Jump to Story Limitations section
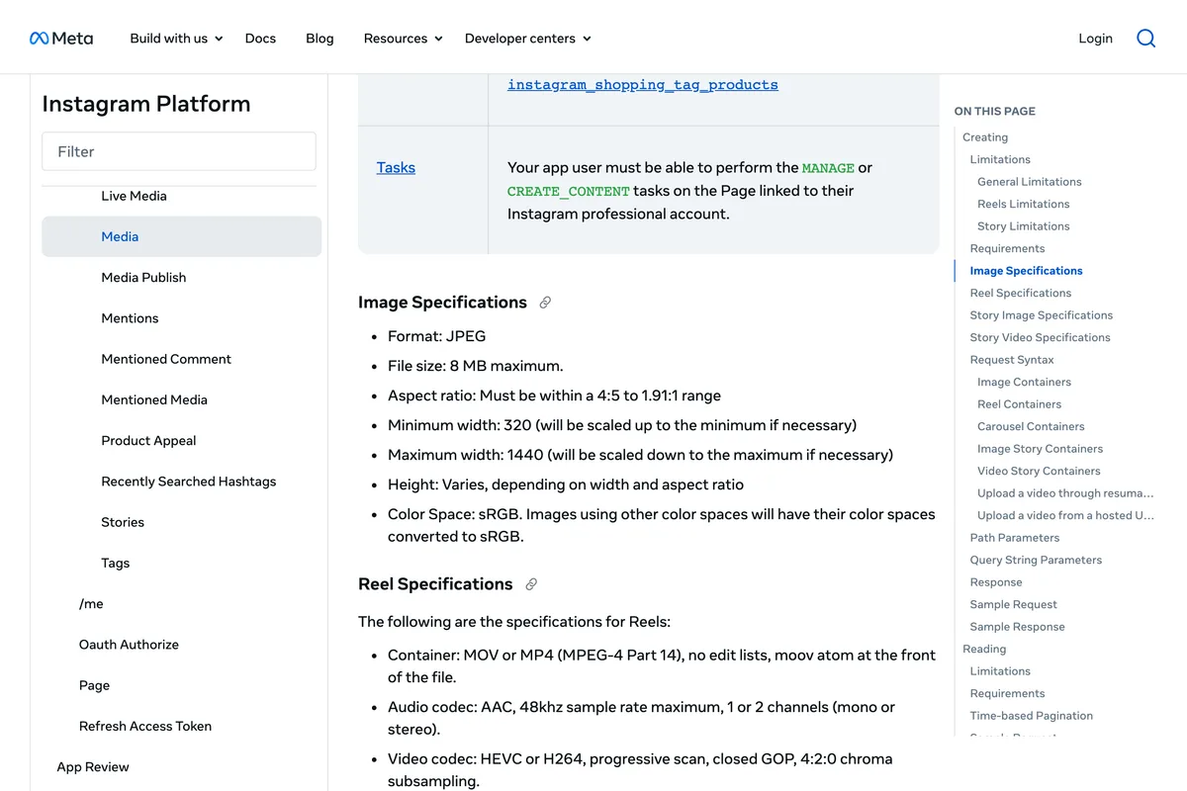 click(x=1024, y=226)
